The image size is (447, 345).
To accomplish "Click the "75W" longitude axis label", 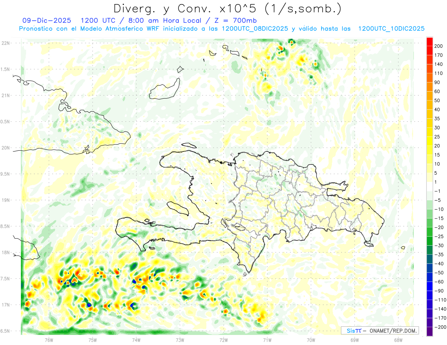I will pyautogui.click(x=93, y=339).
